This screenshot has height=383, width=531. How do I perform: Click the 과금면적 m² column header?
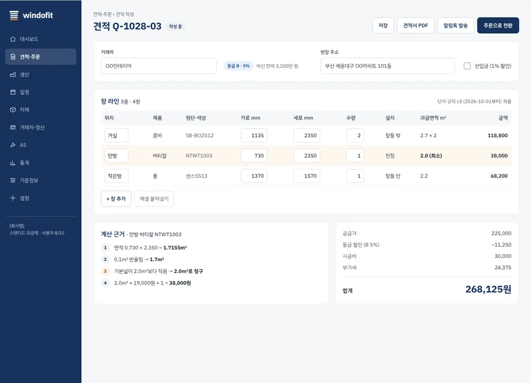(x=433, y=118)
